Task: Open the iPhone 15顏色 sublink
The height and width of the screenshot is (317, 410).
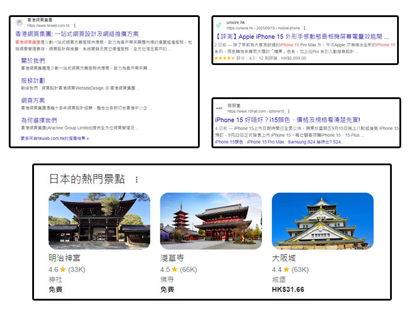Action: click(x=229, y=142)
